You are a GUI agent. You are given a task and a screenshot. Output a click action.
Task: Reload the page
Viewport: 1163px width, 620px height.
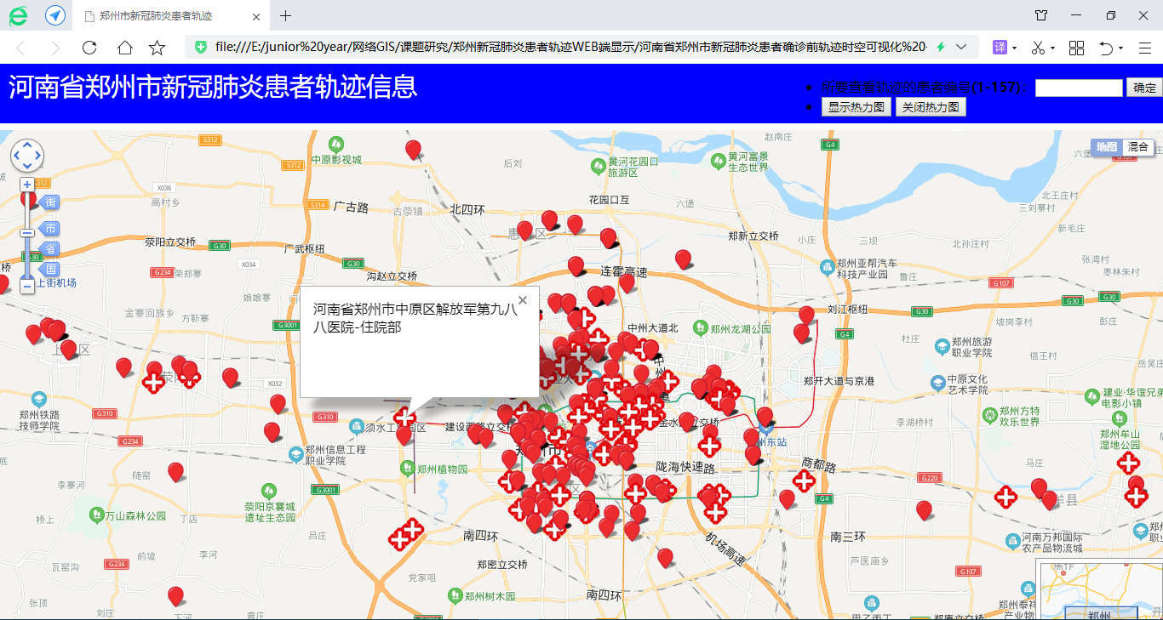pyautogui.click(x=89, y=48)
